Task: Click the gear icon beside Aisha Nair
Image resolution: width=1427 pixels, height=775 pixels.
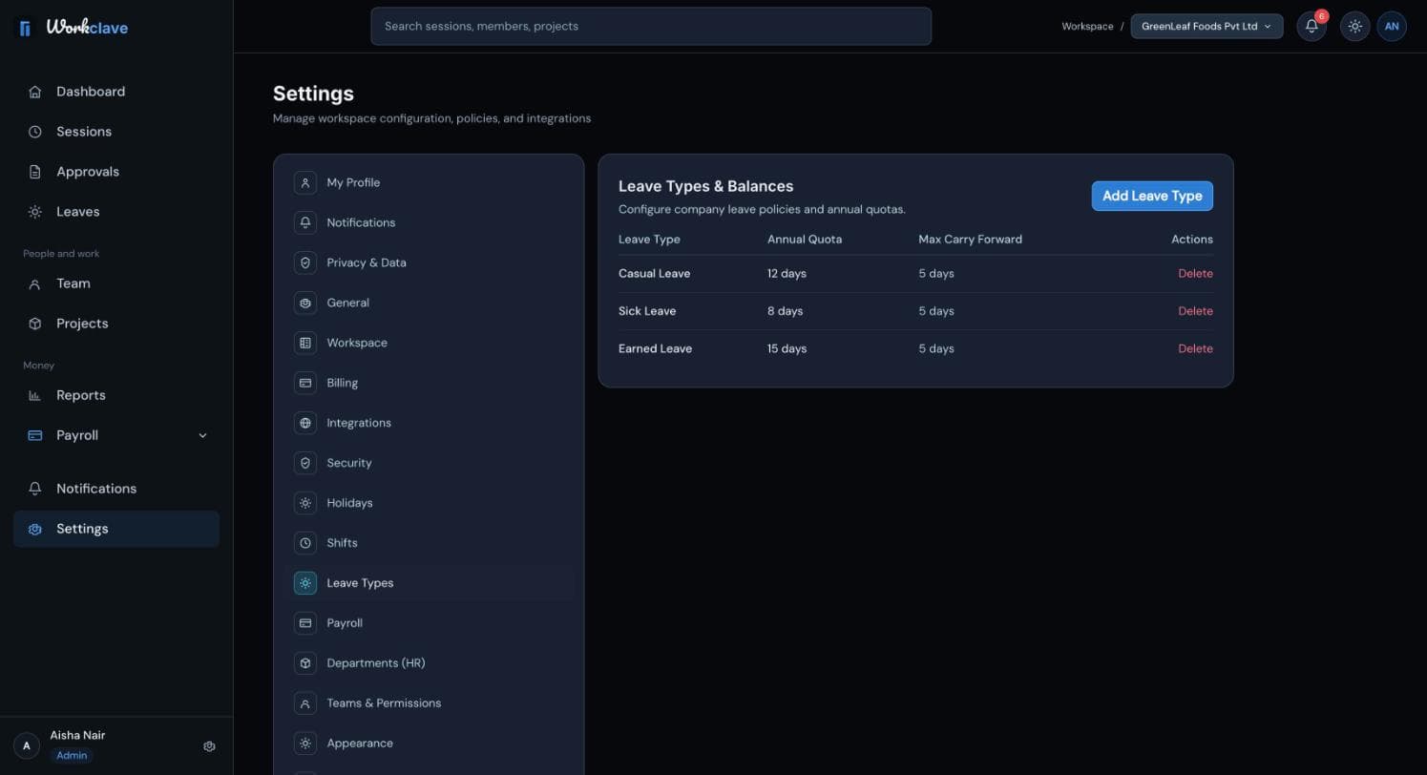Action: tap(209, 746)
